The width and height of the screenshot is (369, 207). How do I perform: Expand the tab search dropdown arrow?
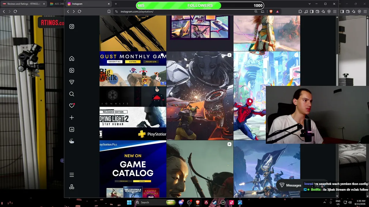(x=310, y=4)
